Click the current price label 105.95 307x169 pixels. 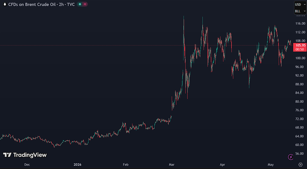[x=300, y=45]
